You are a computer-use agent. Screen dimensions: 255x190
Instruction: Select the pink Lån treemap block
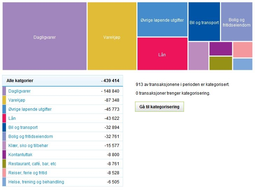pyautogui.click(x=162, y=54)
